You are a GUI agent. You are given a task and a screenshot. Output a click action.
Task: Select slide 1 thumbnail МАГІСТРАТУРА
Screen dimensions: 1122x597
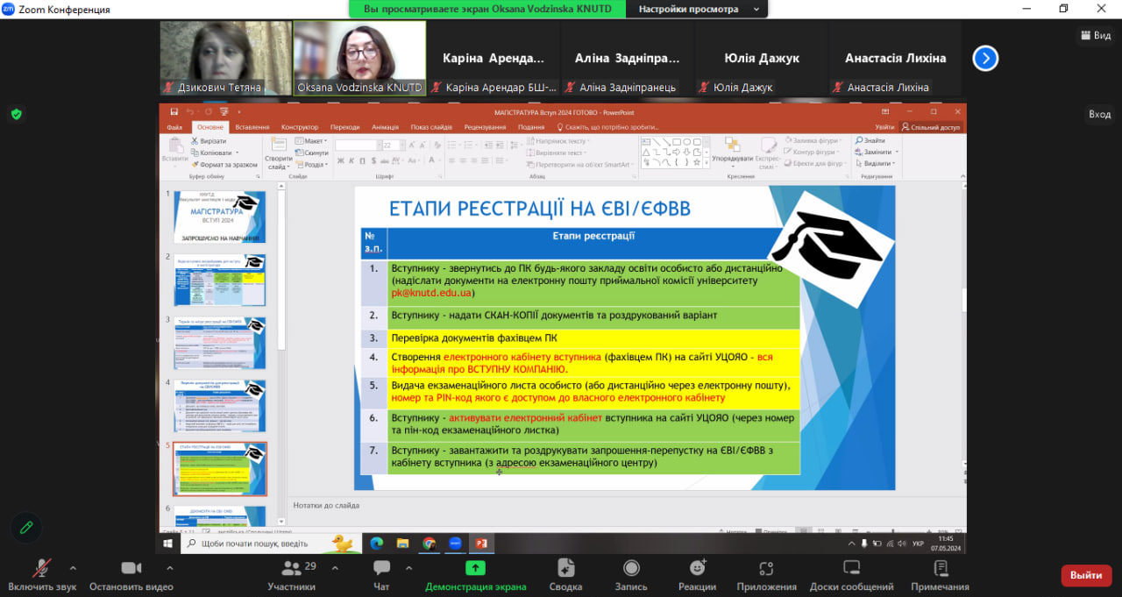(x=219, y=217)
